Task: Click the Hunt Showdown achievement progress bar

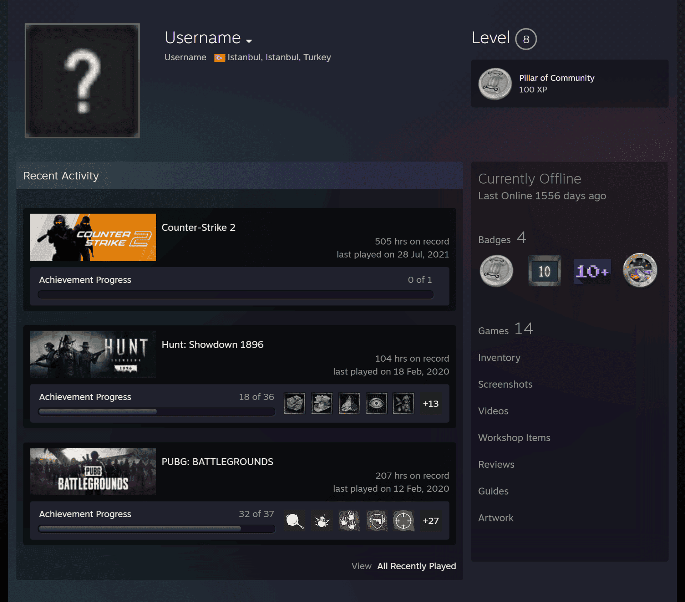Action: [157, 412]
